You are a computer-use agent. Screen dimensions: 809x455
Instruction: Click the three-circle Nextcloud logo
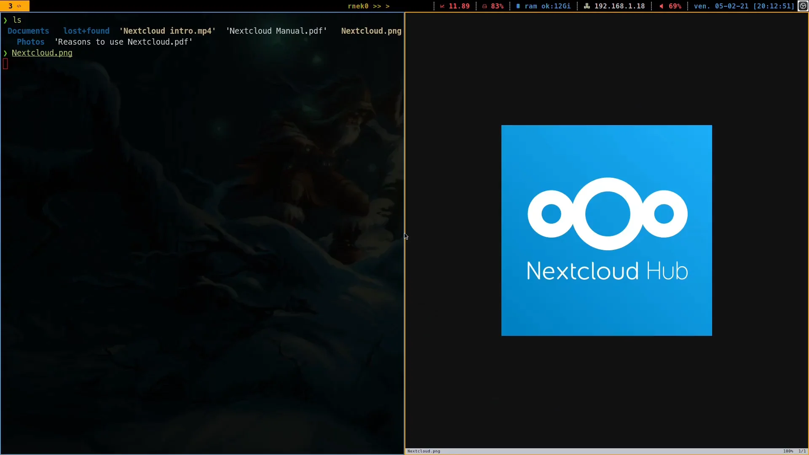608,214
